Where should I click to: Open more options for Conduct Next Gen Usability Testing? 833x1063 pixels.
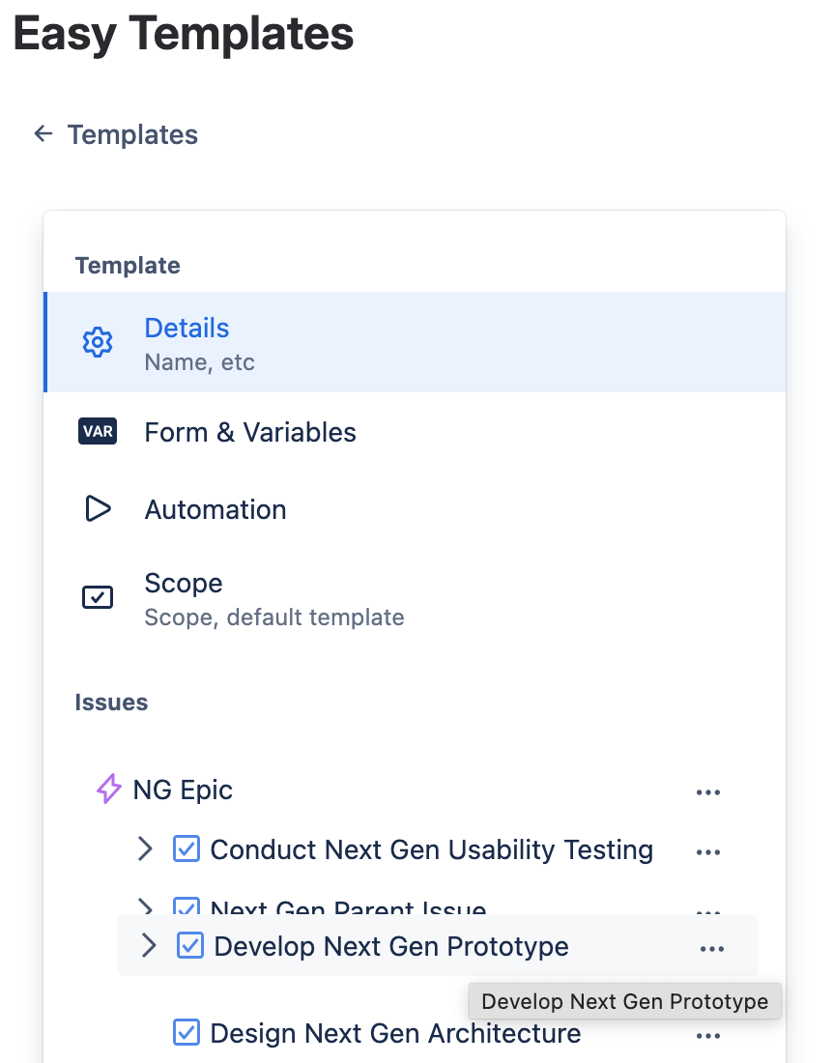point(708,851)
